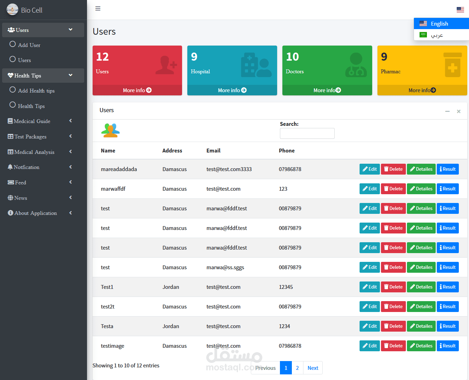Image resolution: width=469 pixels, height=380 pixels.
Task: Click the colorful users group icon
Action: tap(110, 130)
